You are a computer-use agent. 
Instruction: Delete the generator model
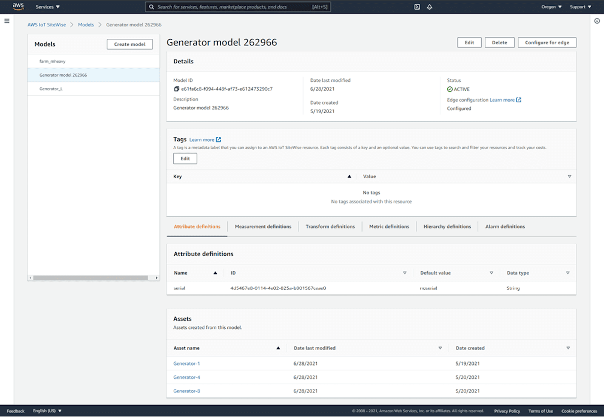coord(499,43)
